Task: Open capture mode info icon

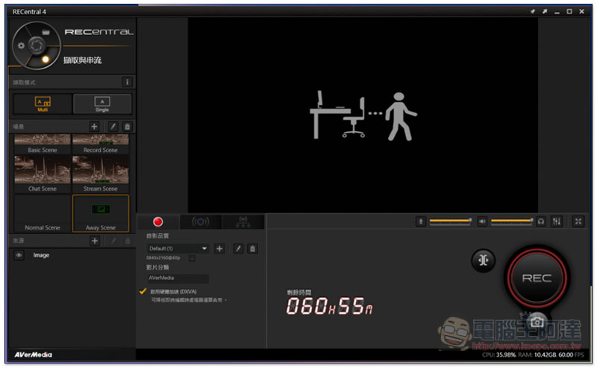Action: coord(127,82)
